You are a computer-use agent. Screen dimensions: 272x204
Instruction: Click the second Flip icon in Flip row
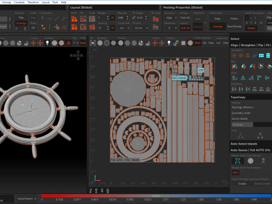point(244,66)
